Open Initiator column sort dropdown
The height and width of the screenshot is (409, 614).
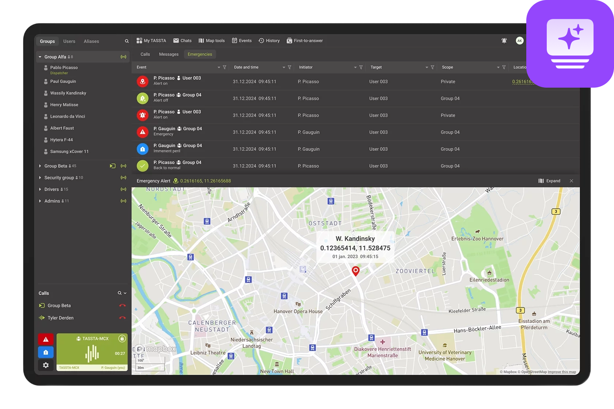coord(355,67)
